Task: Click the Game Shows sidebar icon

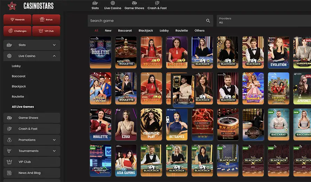Action: click(9, 118)
